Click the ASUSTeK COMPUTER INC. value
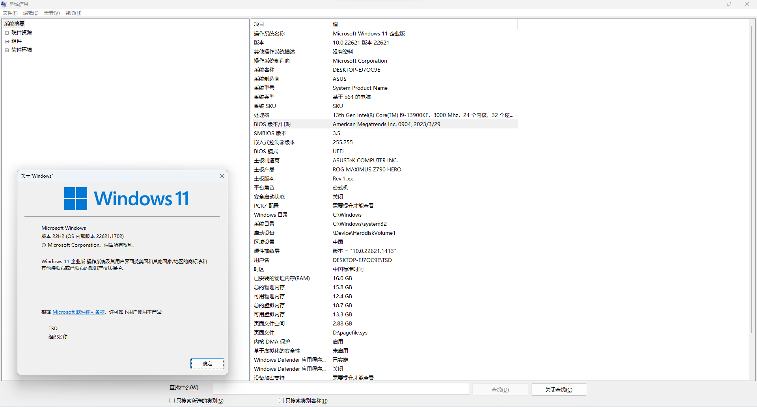 pyautogui.click(x=365, y=160)
